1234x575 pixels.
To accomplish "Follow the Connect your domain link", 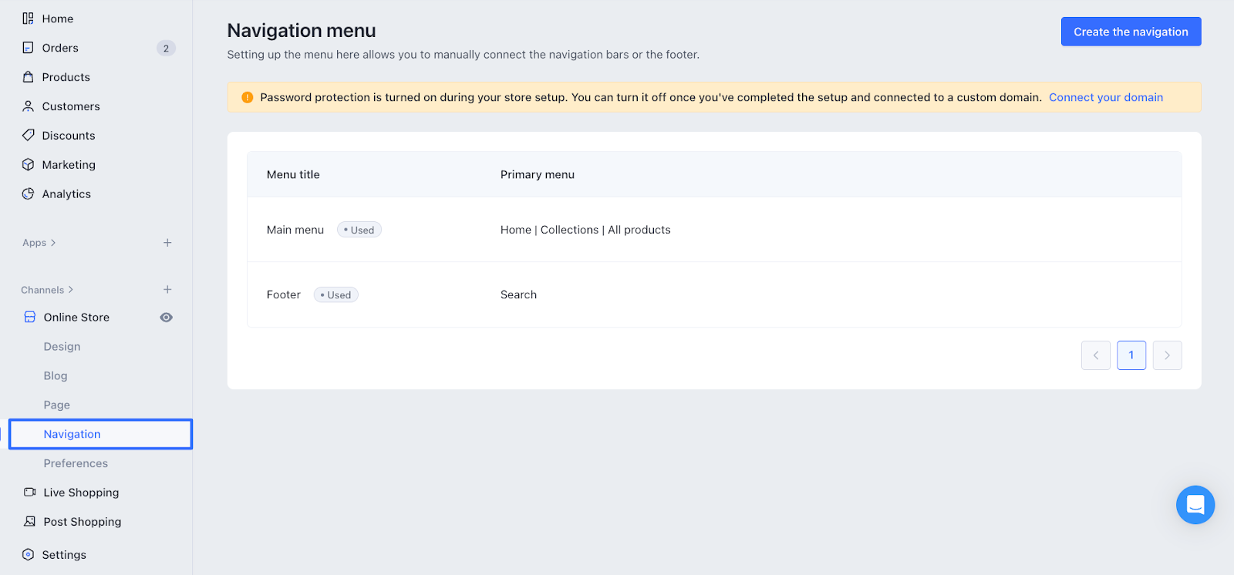I will point(1105,97).
